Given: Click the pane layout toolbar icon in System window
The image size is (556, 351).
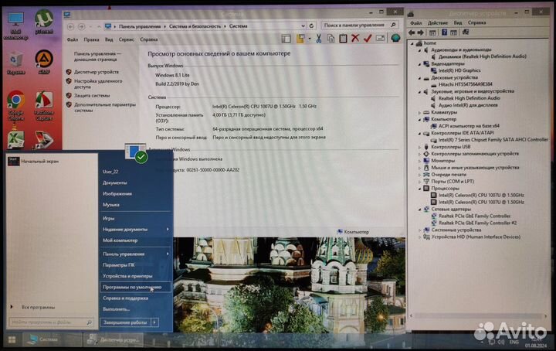Looking at the screenshot, I should [x=286, y=39].
